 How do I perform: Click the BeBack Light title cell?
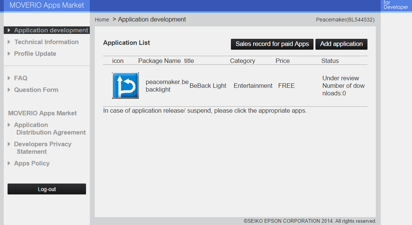pos(208,86)
